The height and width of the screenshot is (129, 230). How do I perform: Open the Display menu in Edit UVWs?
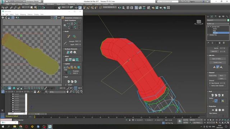[36, 14]
